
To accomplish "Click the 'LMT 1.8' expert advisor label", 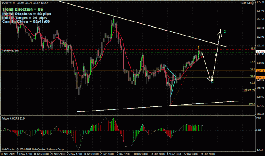I will coord(246,3).
